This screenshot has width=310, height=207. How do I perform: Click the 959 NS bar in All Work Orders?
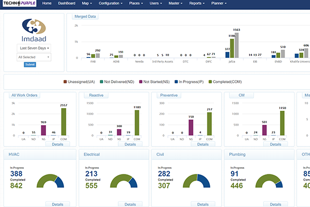tap(43, 130)
